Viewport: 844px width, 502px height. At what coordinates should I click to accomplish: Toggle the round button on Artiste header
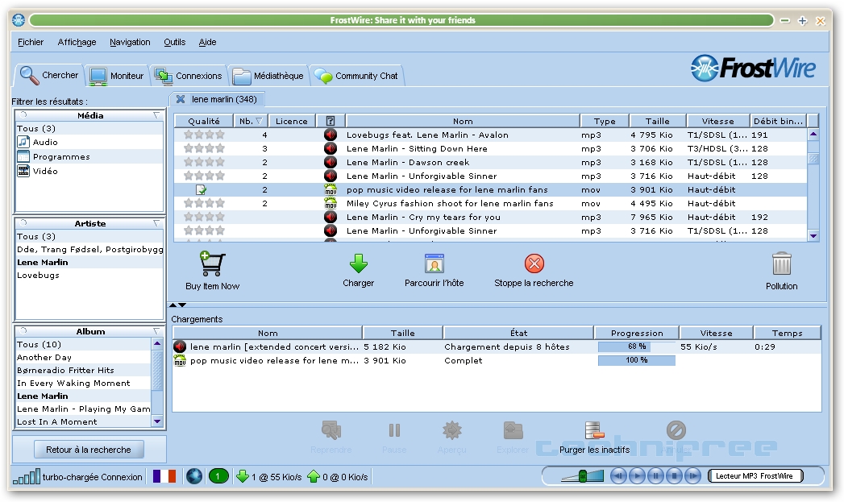[23, 224]
